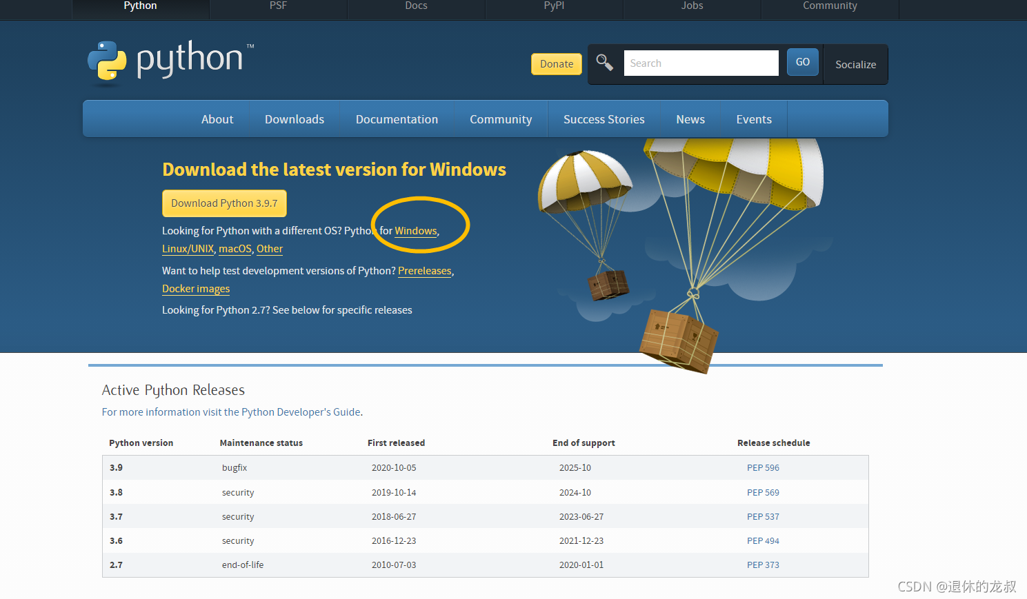The height and width of the screenshot is (599, 1027).
Task: Open the PEP 537 release schedule link
Action: 763,517
